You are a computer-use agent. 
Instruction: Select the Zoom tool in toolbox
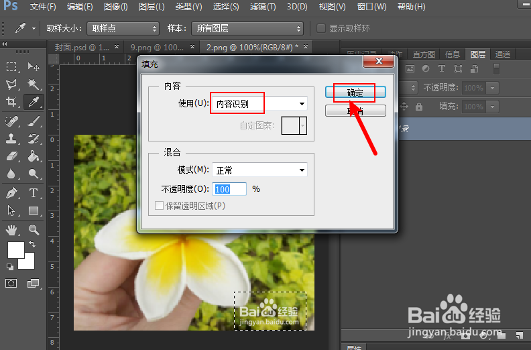click(34, 230)
